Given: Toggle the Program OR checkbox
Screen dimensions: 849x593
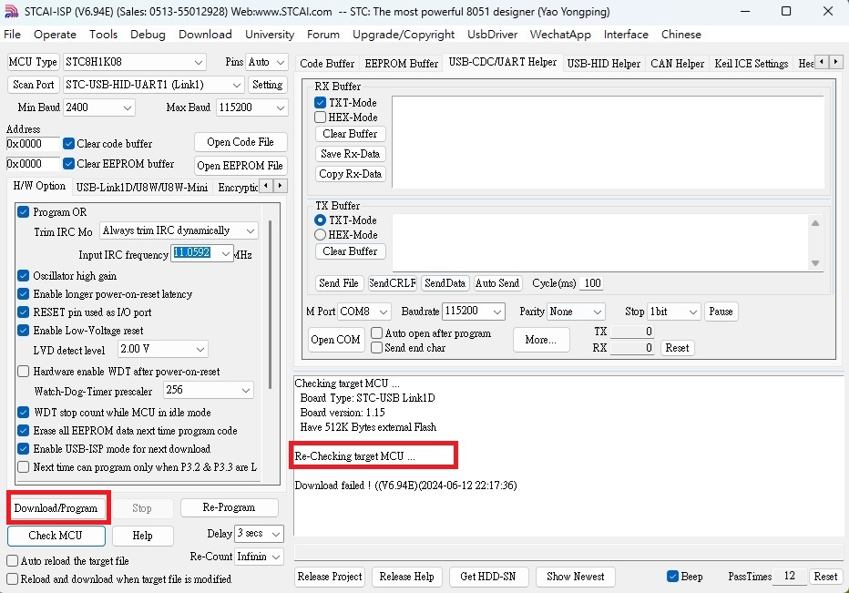Looking at the screenshot, I should click(24, 211).
